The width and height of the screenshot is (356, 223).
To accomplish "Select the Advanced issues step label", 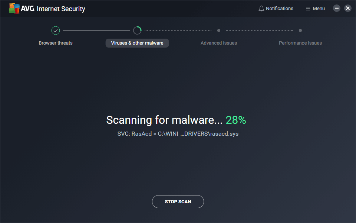I will 219,43.
